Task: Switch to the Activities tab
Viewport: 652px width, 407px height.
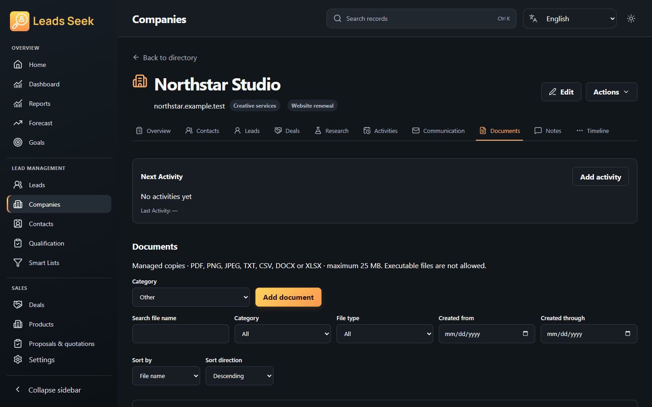Action: (380, 131)
